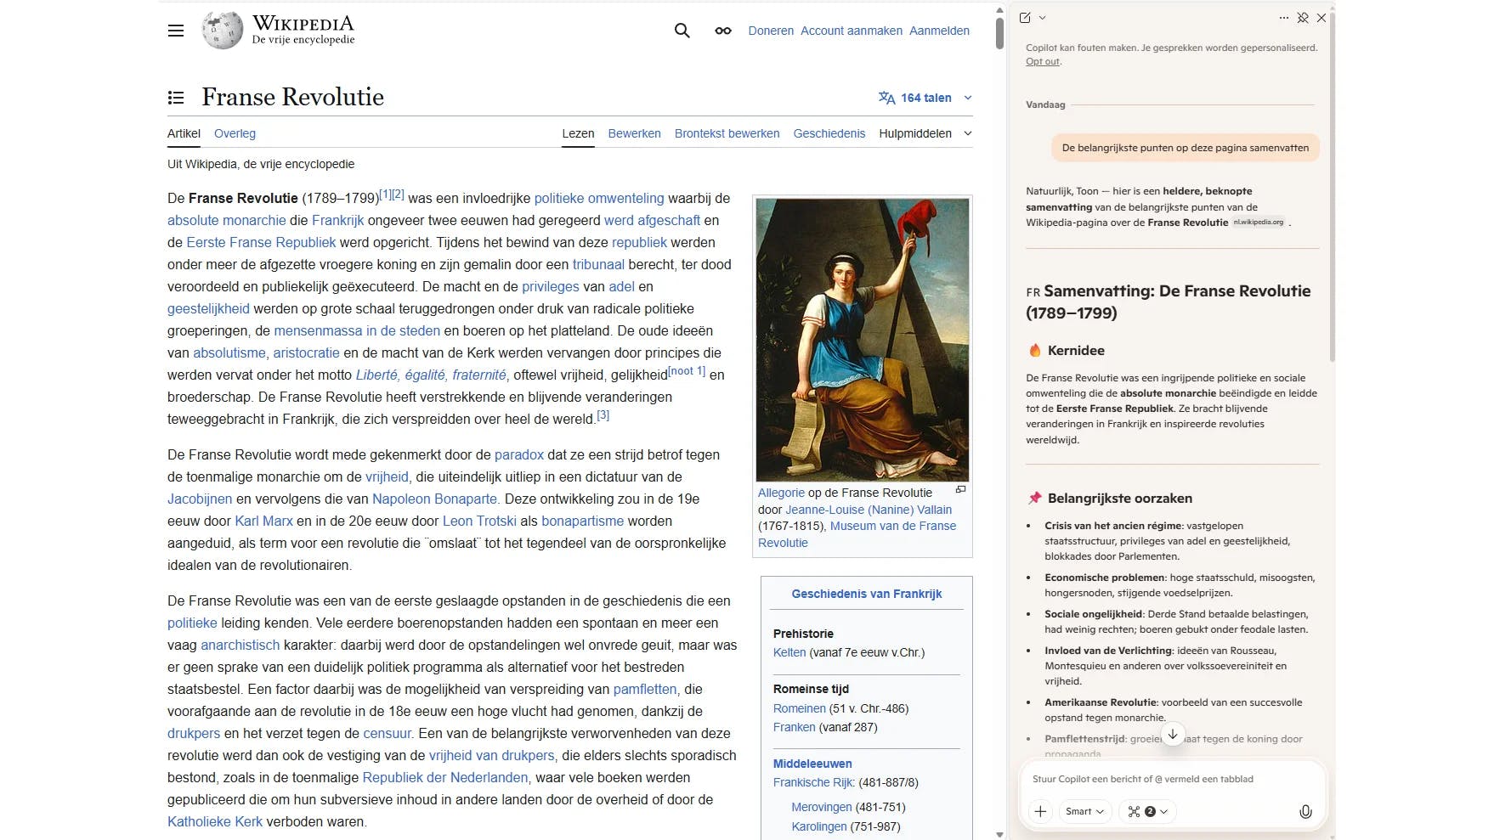Open the Eerste Franse Republiek link
This screenshot has width=1494, height=840.
(261, 242)
